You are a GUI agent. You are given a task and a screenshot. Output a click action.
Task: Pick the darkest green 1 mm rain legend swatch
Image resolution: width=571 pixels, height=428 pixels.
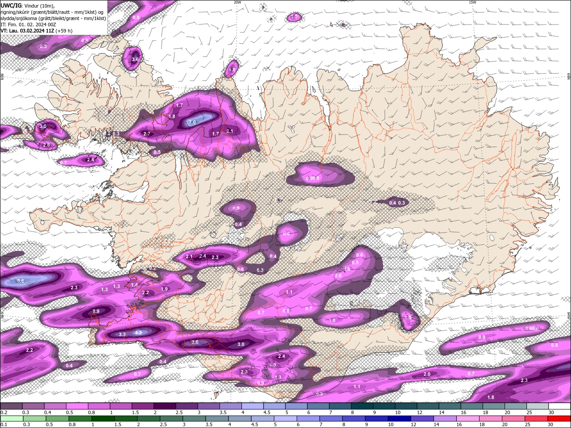(x=103, y=419)
